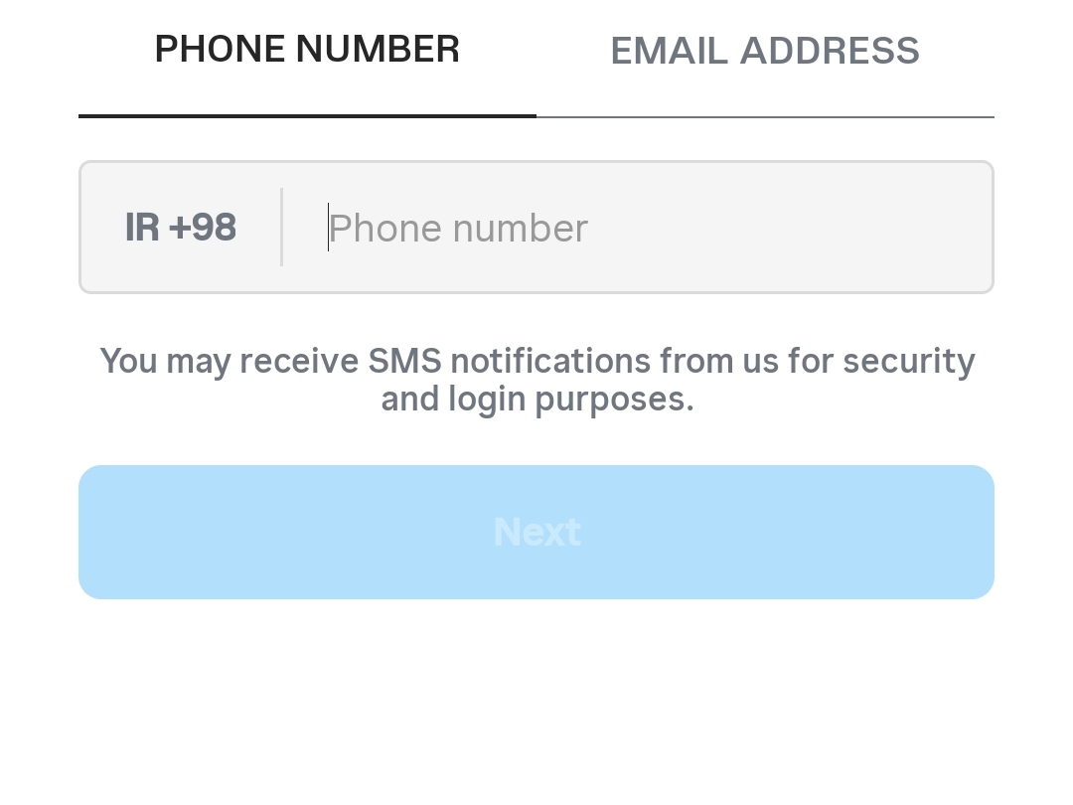1073x805 pixels.
Task: Place the cursor in the Phone number placeholder
Action: 458,229
